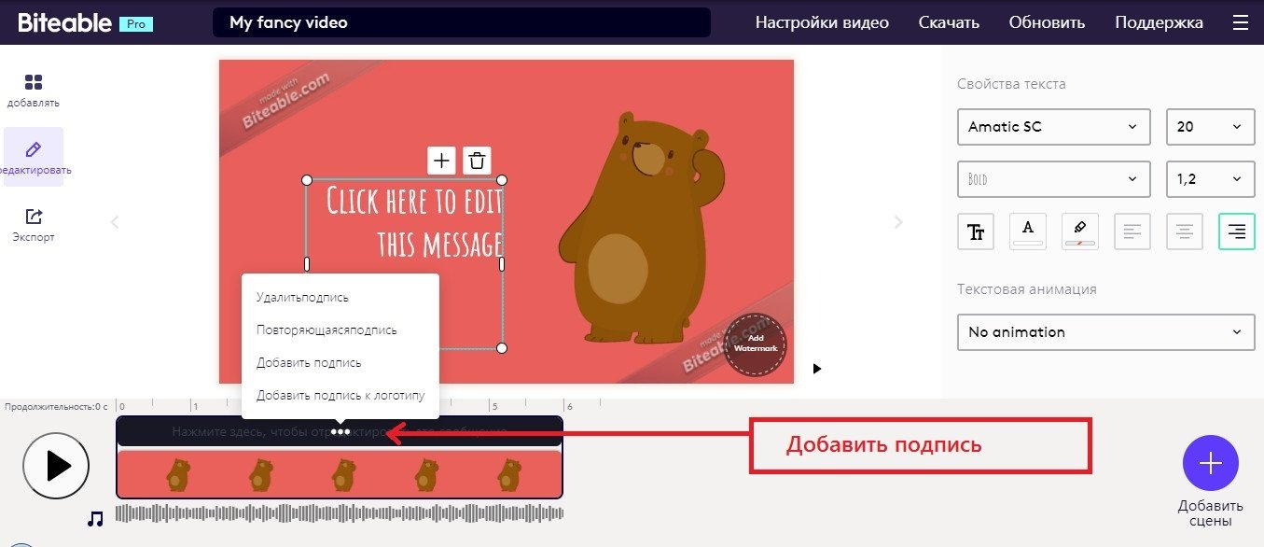This screenshot has width=1264, height=547.
Task: Open the font size 20 dropdown
Action: point(1211,127)
